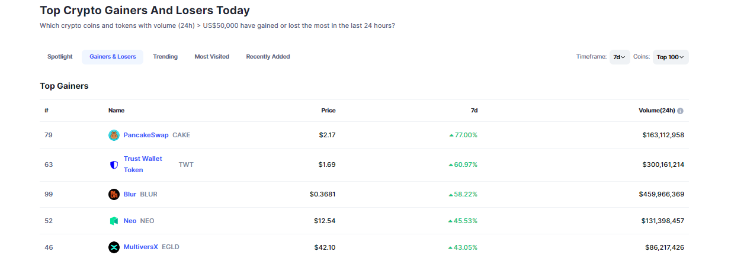The image size is (731, 258).
Task: Open the Most Visited tab
Action: [211, 57]
